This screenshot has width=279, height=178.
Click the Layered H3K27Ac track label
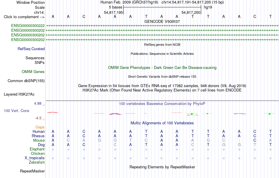19,94
